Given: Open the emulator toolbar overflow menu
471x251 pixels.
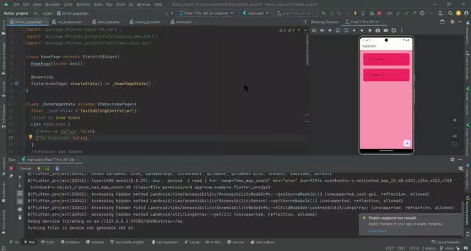Looking at the screenshot, I should 401,31.
